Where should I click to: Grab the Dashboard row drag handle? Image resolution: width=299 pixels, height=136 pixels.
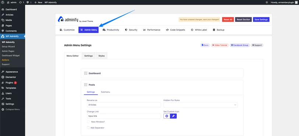click(x=86, y=73)
